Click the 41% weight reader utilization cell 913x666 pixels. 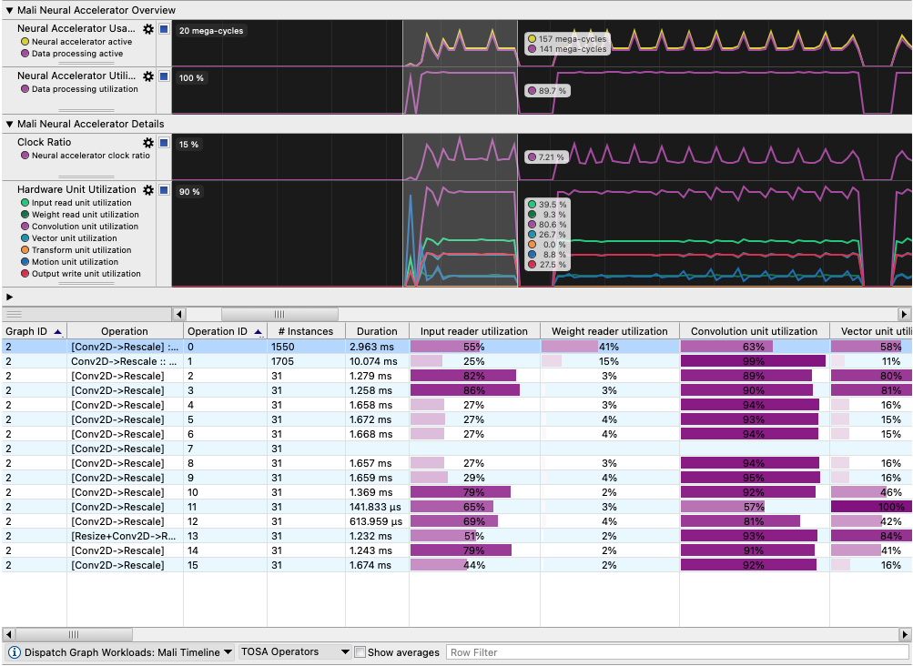coord(609,347)
